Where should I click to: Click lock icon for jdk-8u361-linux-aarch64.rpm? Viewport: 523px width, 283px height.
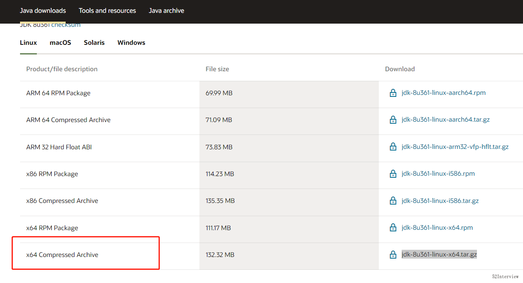(x=393, y=93)
